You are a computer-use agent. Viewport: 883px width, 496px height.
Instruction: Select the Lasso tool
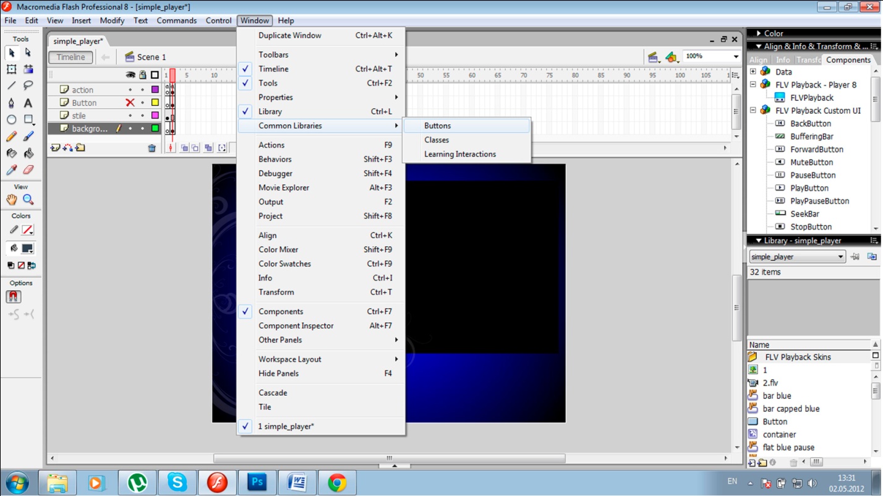pos(28,86)
